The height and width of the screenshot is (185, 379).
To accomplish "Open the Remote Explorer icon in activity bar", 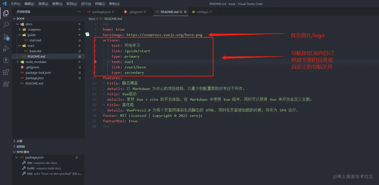I will pyautogui.click(x=6, y=60).
